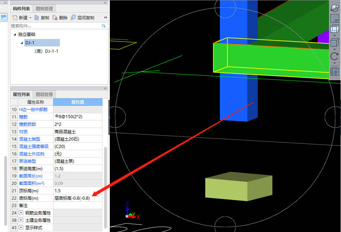Click the 箍筋 property name link
The height and width of the screenshot is (232, 341).
point(23,117)
